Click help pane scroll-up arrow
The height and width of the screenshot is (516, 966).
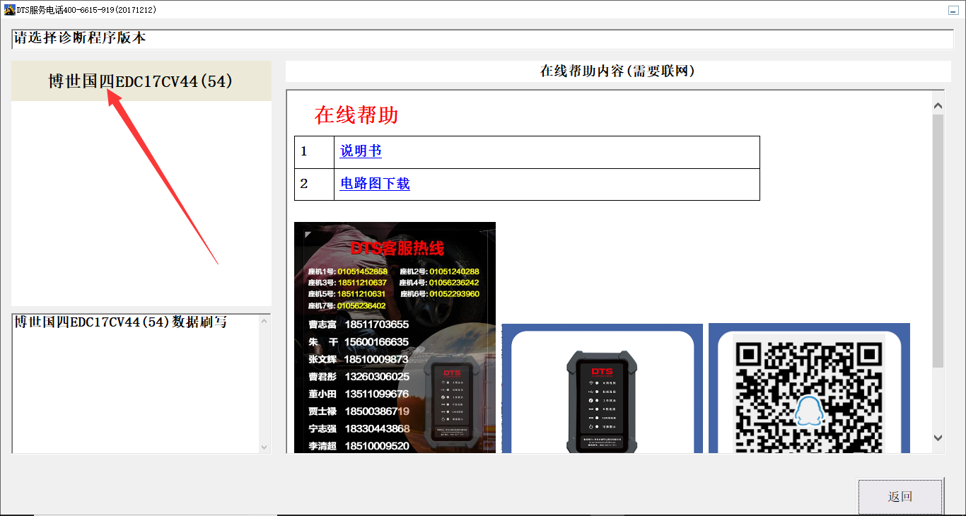coord(938,107)
